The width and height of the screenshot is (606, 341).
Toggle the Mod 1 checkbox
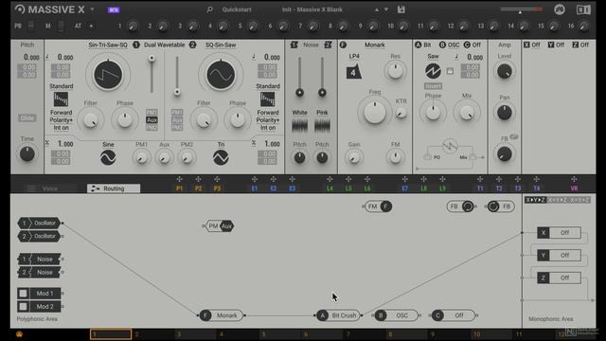click(x=23, y=294)
